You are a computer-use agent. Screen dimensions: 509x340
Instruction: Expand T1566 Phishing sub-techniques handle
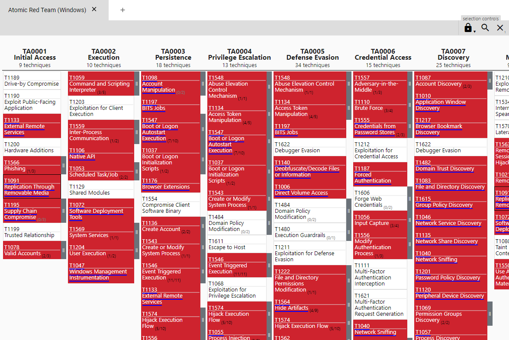[64, 165]
